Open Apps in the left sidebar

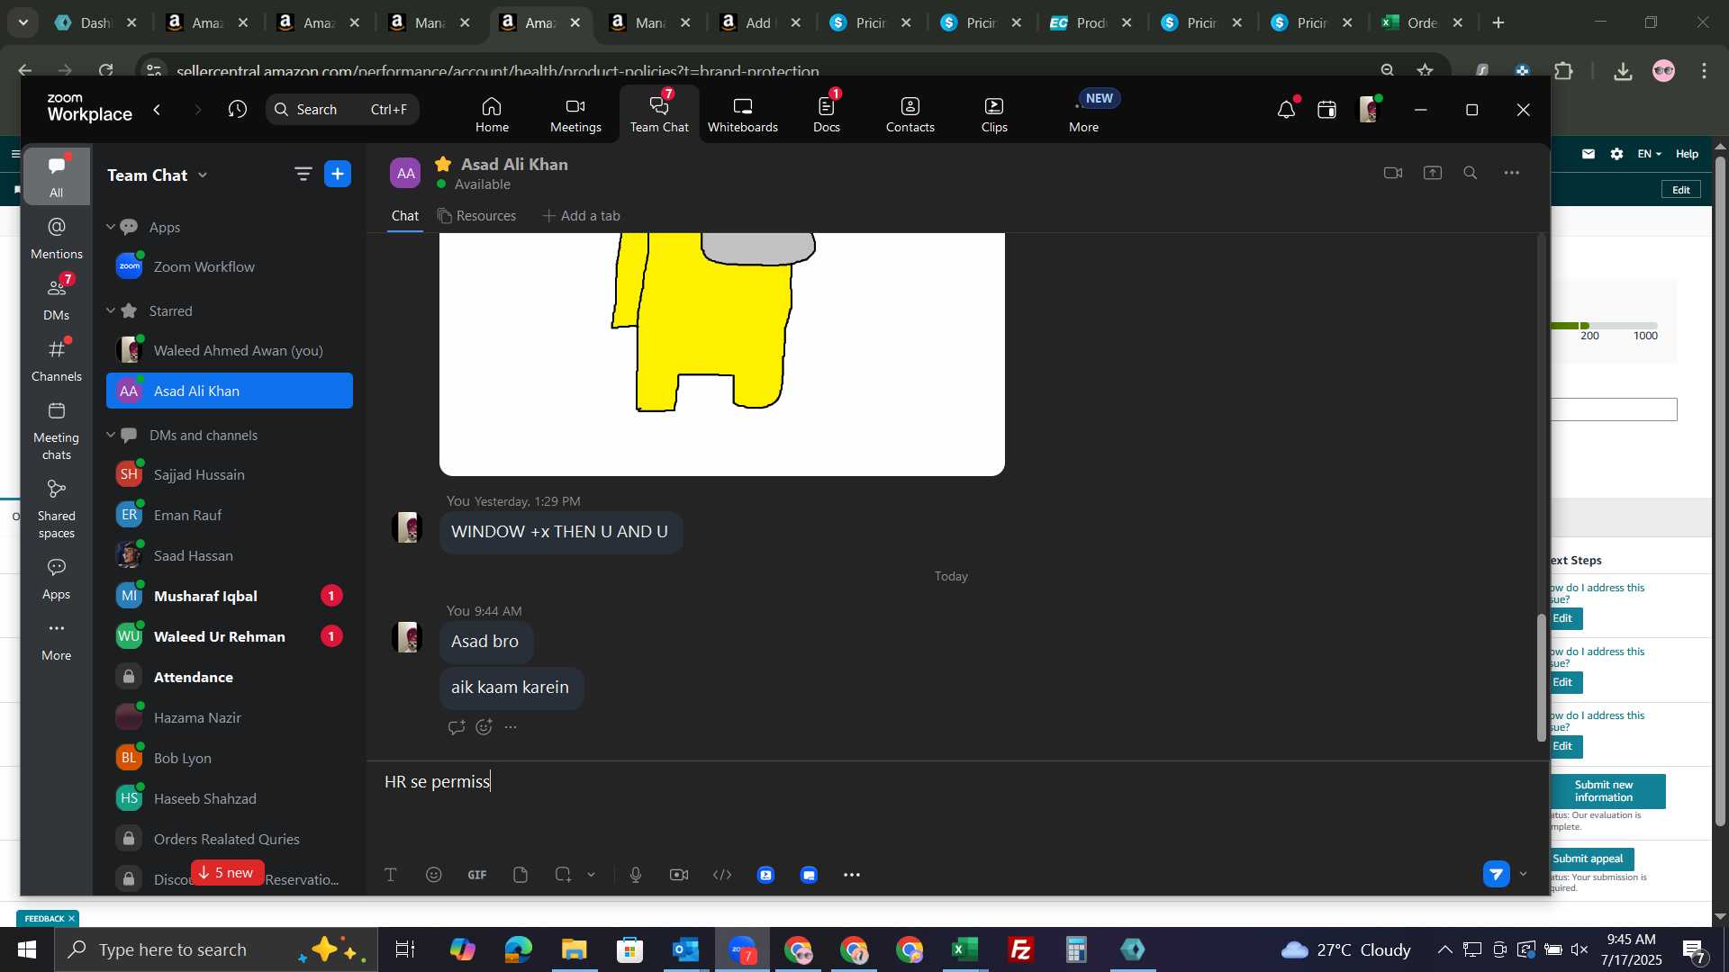[56, 579]
